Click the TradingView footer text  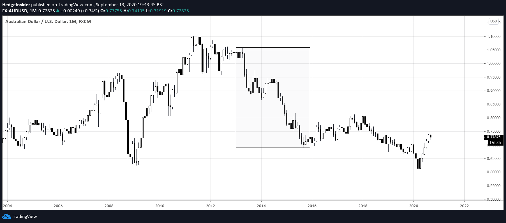coord(24,217)
